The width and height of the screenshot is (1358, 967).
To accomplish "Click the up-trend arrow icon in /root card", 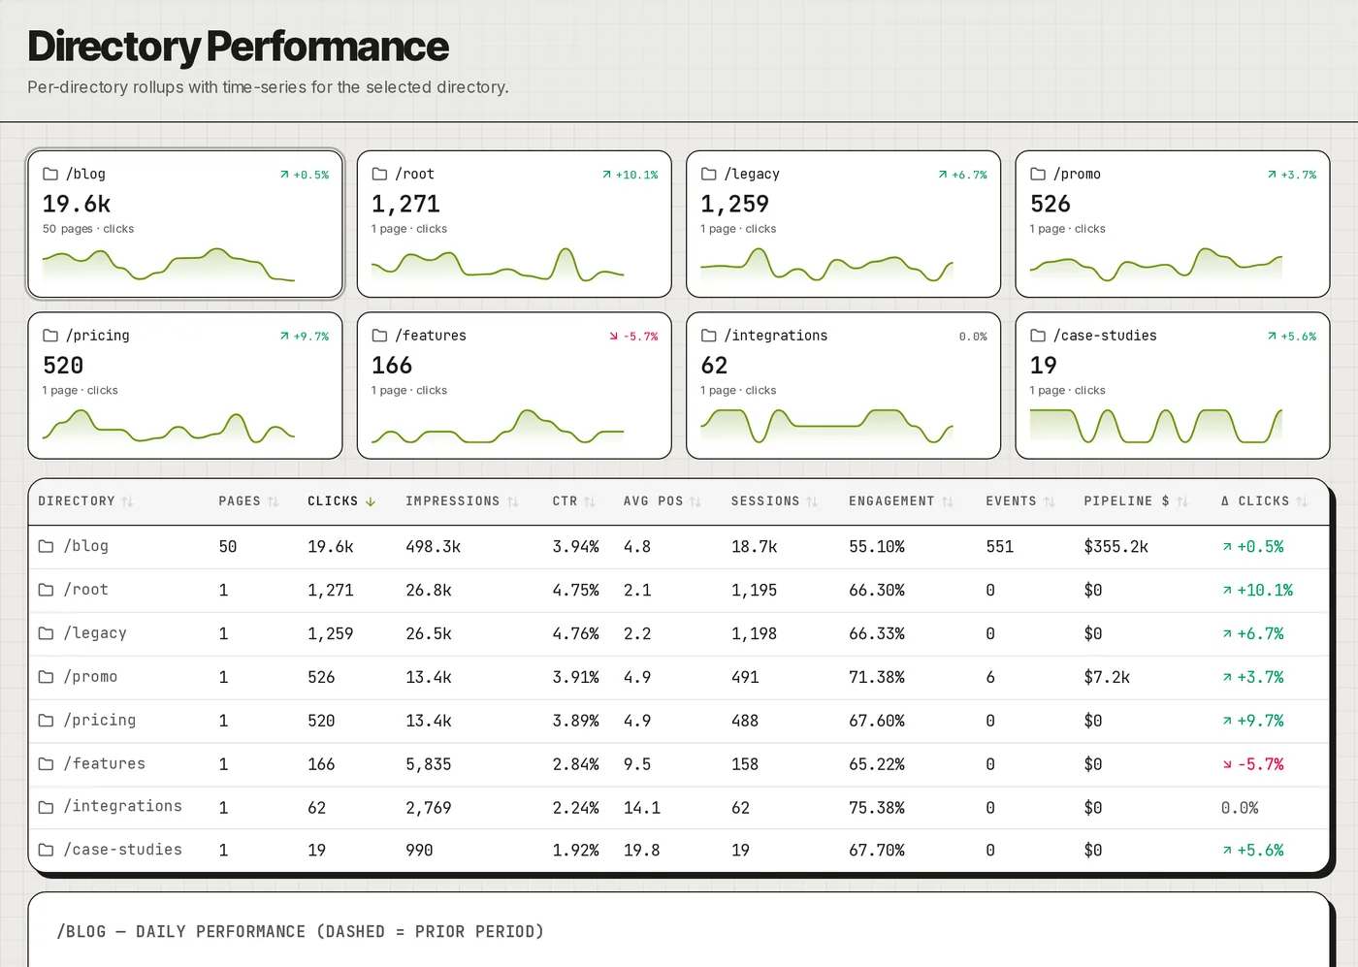I will click(606, 175).
